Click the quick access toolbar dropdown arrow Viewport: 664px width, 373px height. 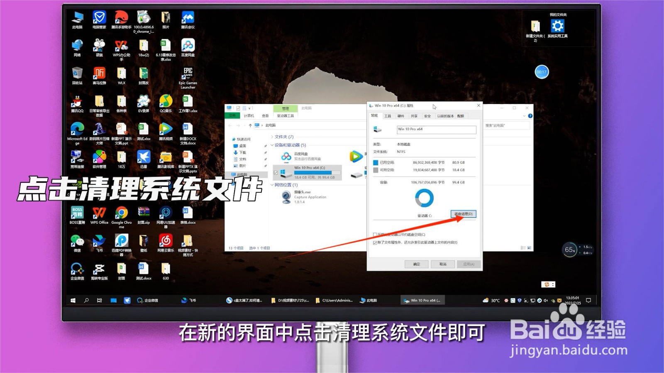coord(249,108)
